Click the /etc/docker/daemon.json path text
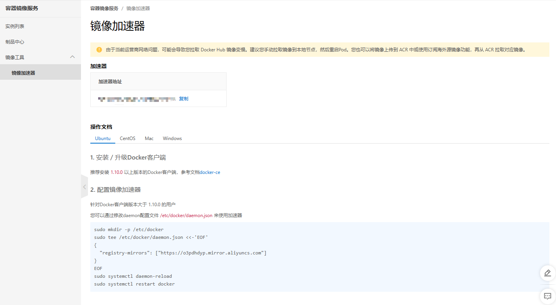This screenshot has height=305, width=556. [186, 216]
